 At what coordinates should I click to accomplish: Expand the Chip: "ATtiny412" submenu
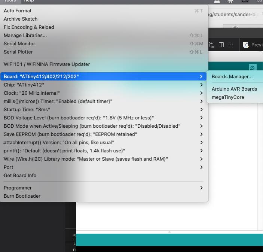[x=103, y=85]
